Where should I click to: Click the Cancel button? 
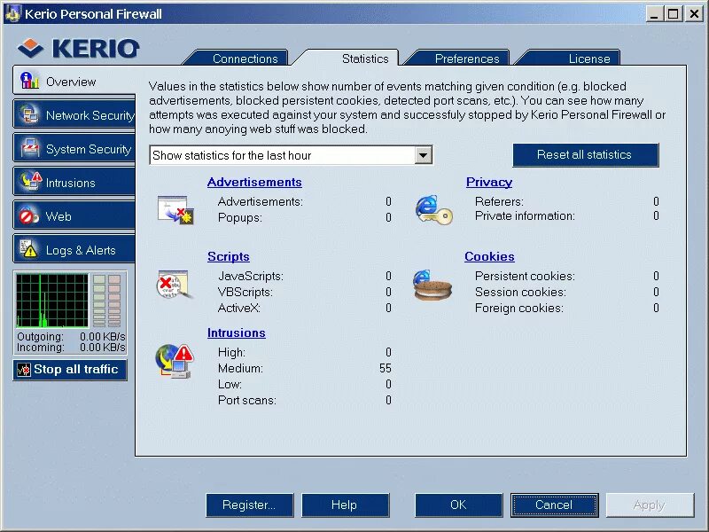tap(555, 505)
